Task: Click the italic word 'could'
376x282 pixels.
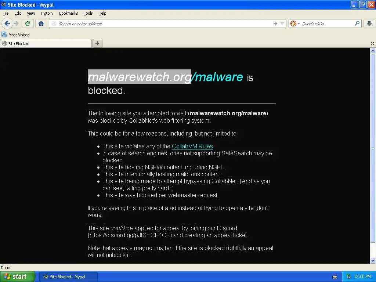Action: [117, 228]
